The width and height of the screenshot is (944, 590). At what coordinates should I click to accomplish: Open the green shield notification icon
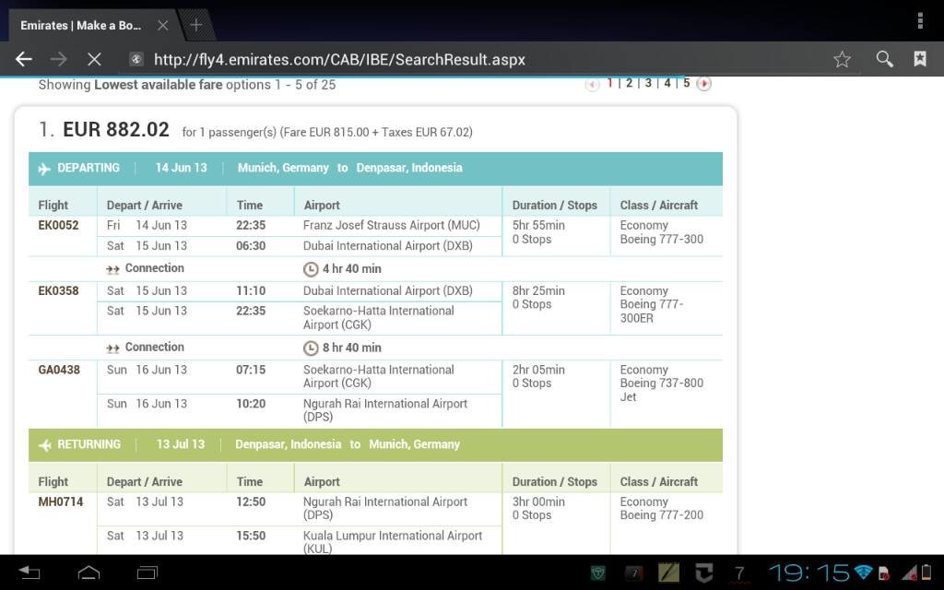[597, 573]
